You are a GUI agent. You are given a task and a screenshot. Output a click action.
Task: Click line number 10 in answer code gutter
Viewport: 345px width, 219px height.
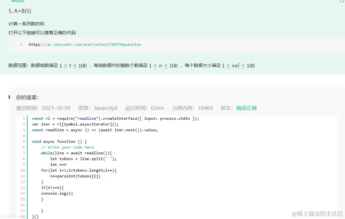click(x=23, y=170)
